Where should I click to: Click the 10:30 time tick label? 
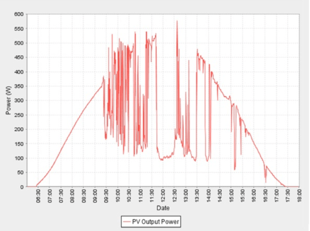pos(129,196)
